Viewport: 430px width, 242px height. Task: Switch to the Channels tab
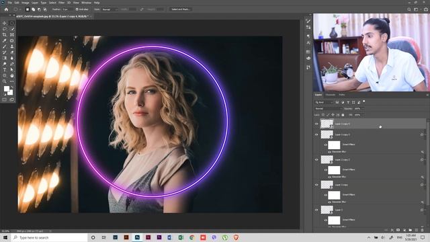(330, 95)
